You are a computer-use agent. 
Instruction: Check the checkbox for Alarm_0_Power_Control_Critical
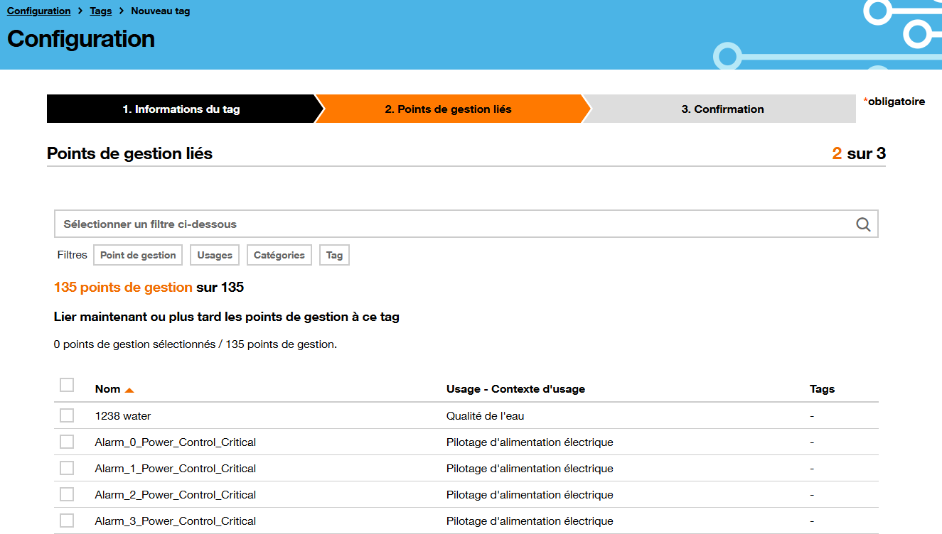[66, 441]
